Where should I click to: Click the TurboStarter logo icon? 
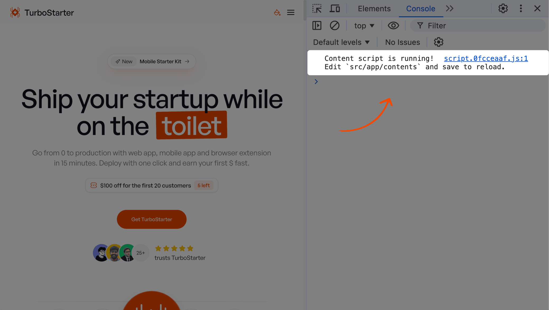click(x=15, y=12)
